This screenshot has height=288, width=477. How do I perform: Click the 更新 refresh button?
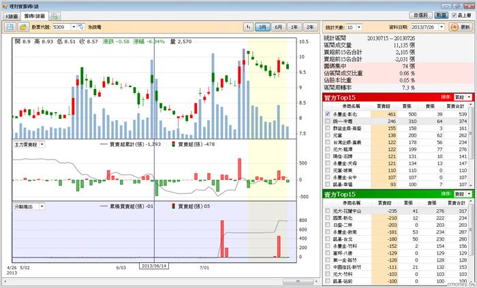point(461,27)
